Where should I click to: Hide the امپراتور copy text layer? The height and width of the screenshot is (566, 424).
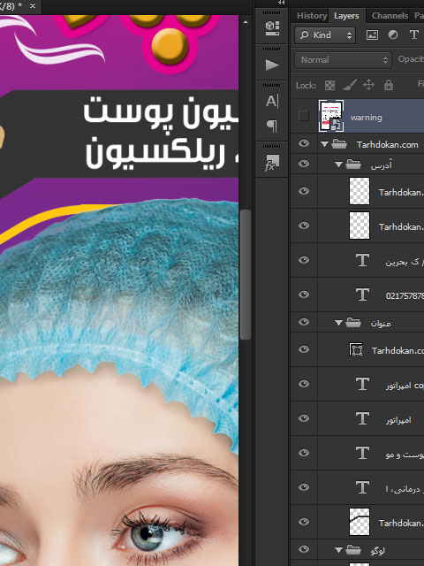point(304,384)
